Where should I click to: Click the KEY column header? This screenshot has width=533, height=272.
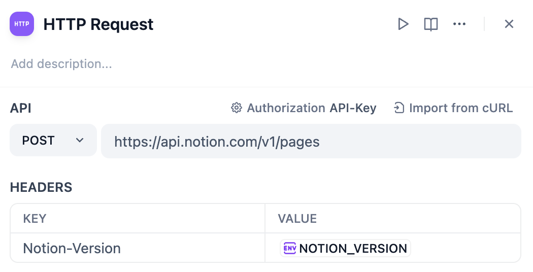coord(35,219)
